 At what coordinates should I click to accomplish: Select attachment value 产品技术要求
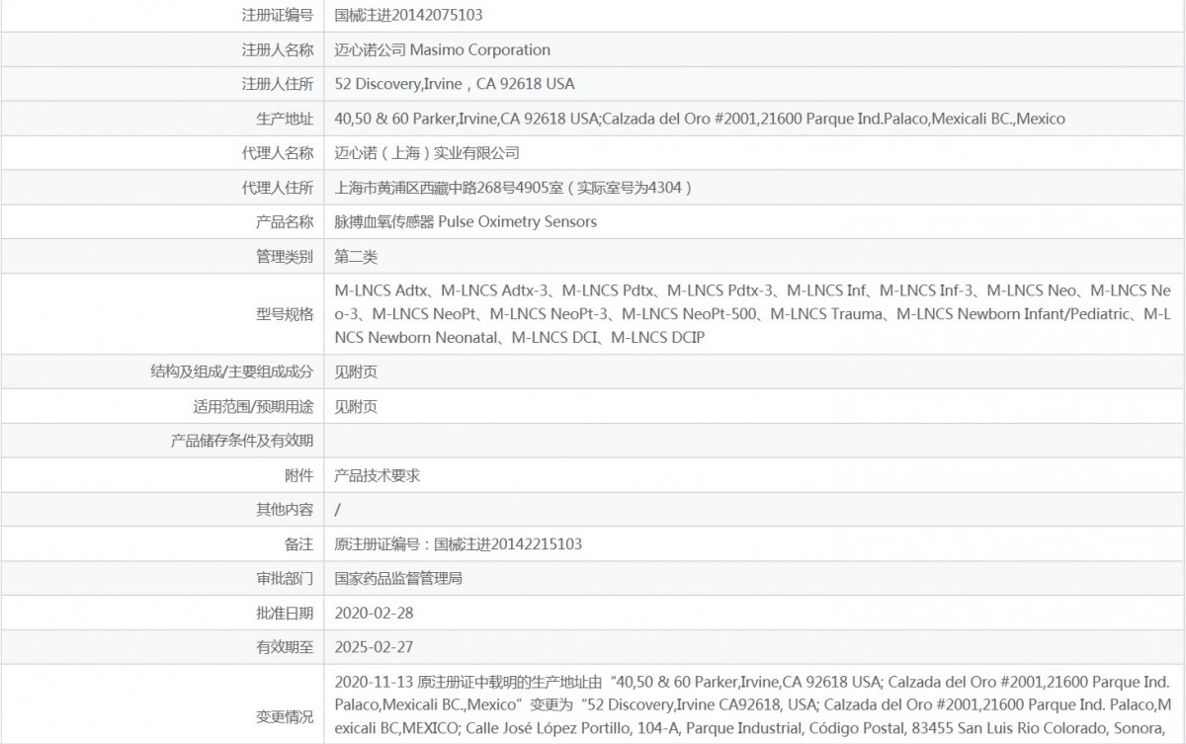[378, 475]
